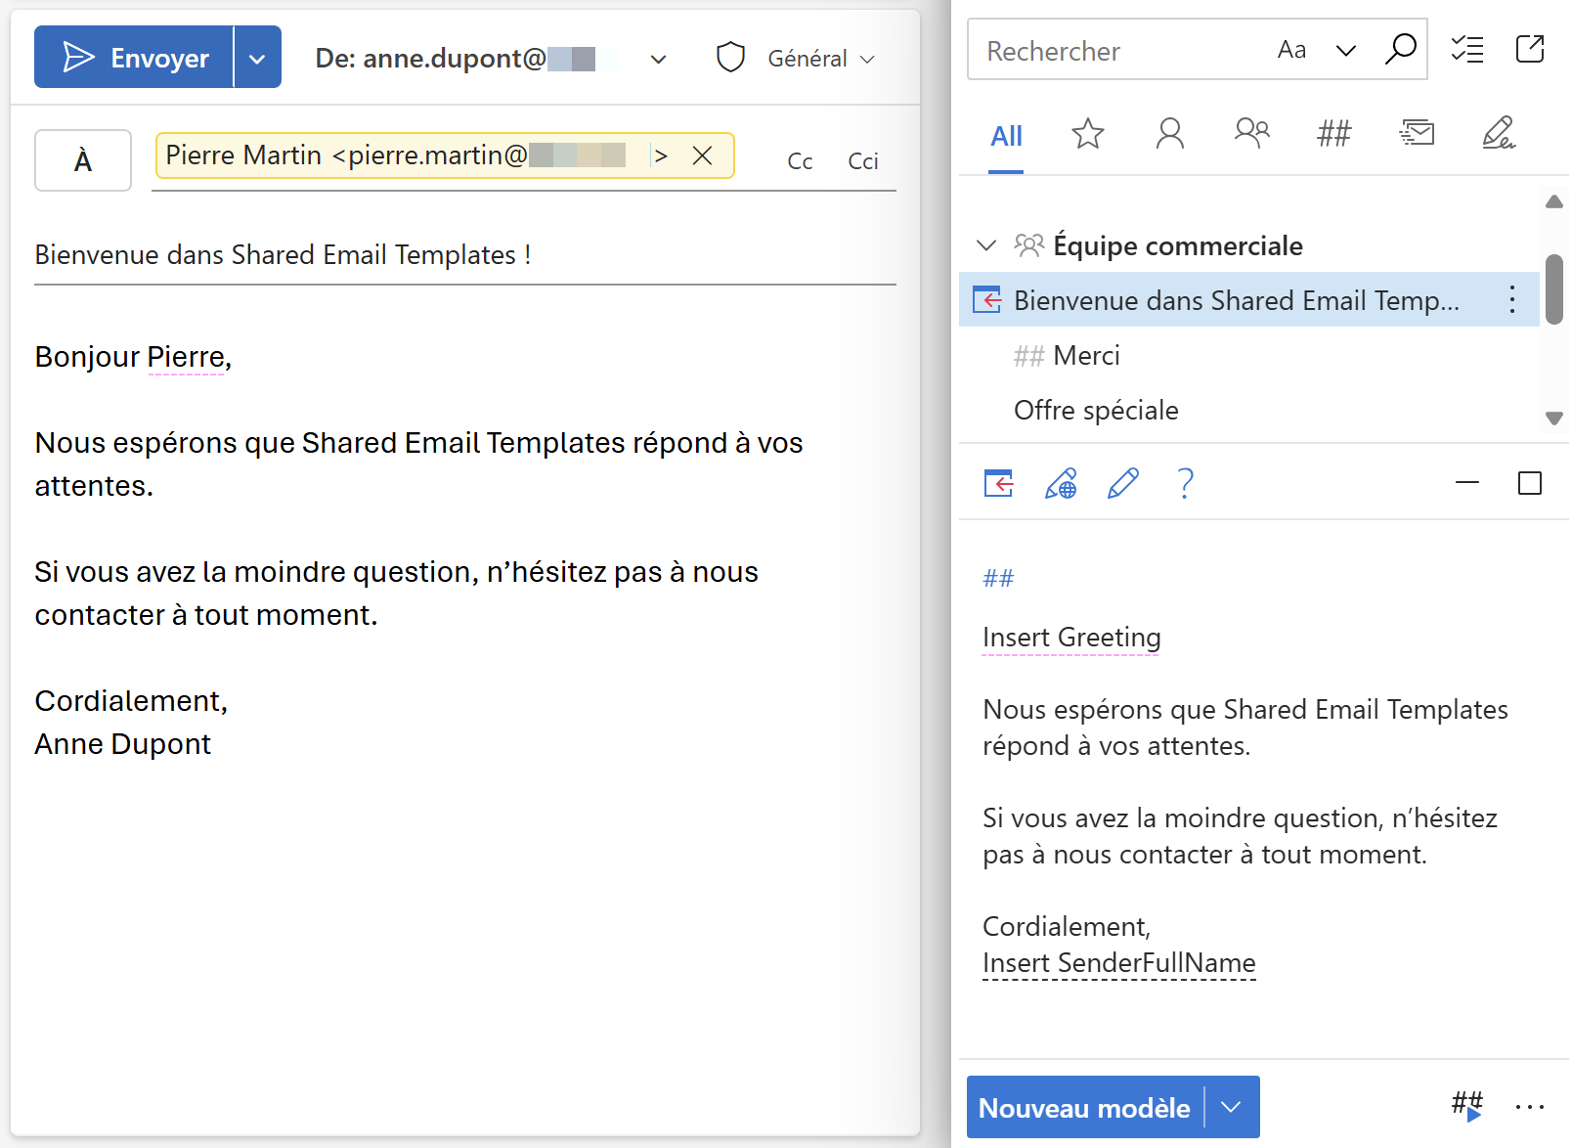Click Insert Greeting macro in preview
1572x1148 pixels.
tap(1071, 638)
